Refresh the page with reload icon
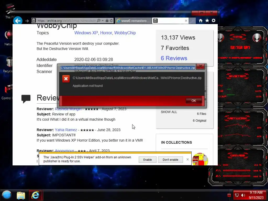 (111, 21)
